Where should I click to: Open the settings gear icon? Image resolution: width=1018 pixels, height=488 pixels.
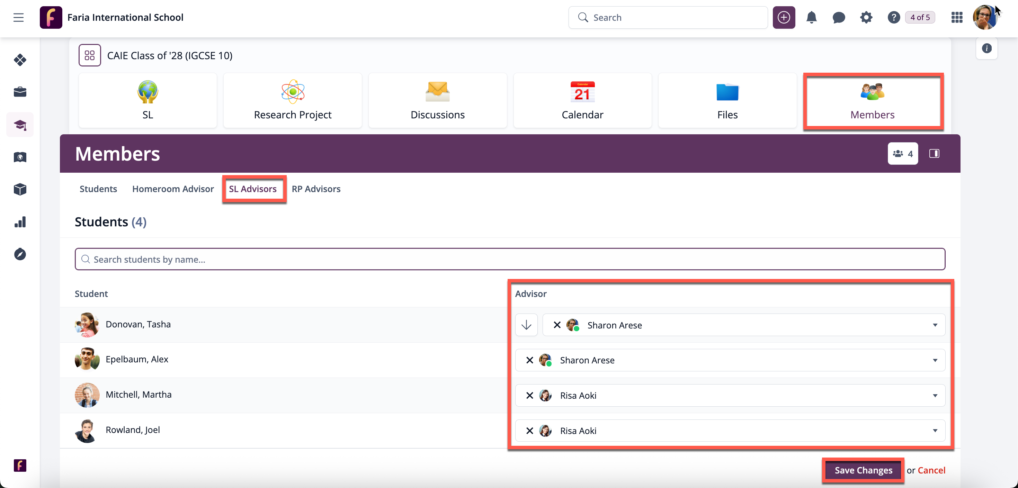pos(866,17)
